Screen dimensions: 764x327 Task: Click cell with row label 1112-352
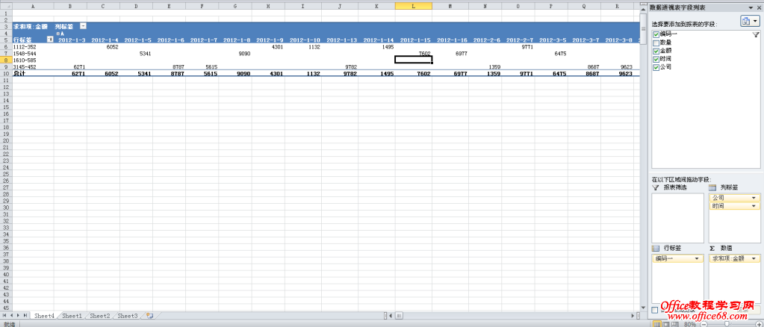33,47
